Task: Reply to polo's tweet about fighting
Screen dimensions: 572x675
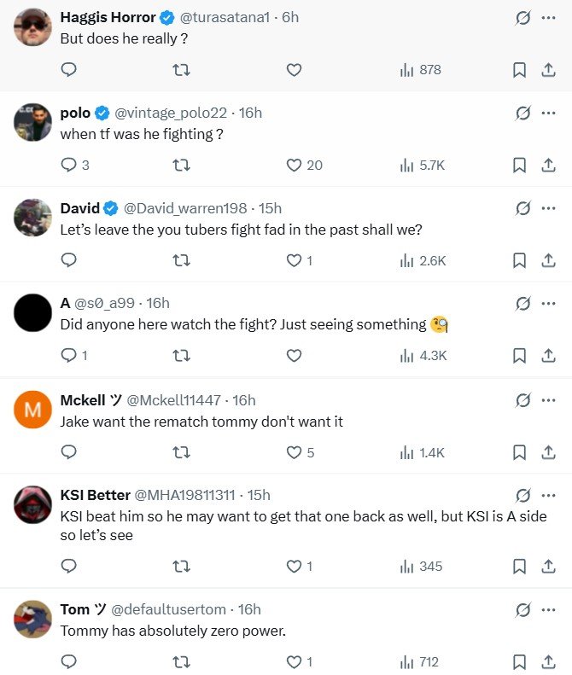Action: click(x=70, y=165)
